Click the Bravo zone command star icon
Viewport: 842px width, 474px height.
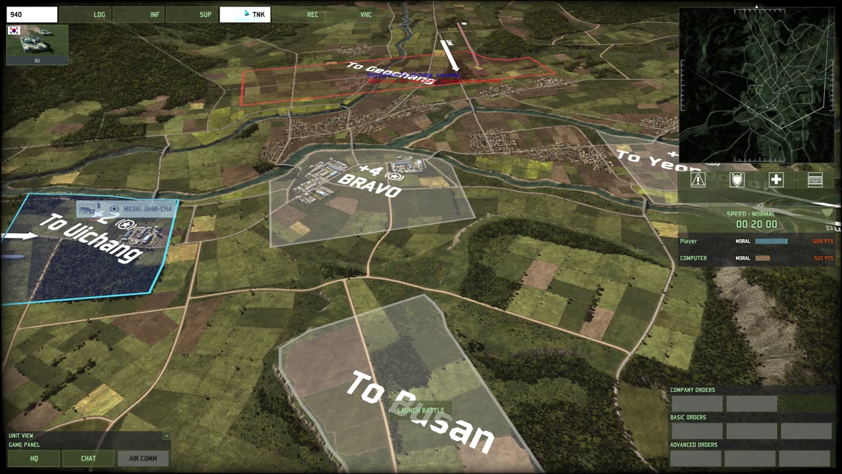coord(393,178)
